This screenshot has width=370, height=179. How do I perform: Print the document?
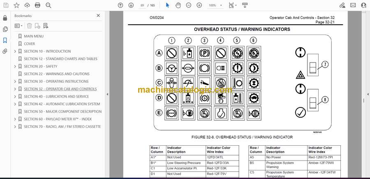click(37, 5)
